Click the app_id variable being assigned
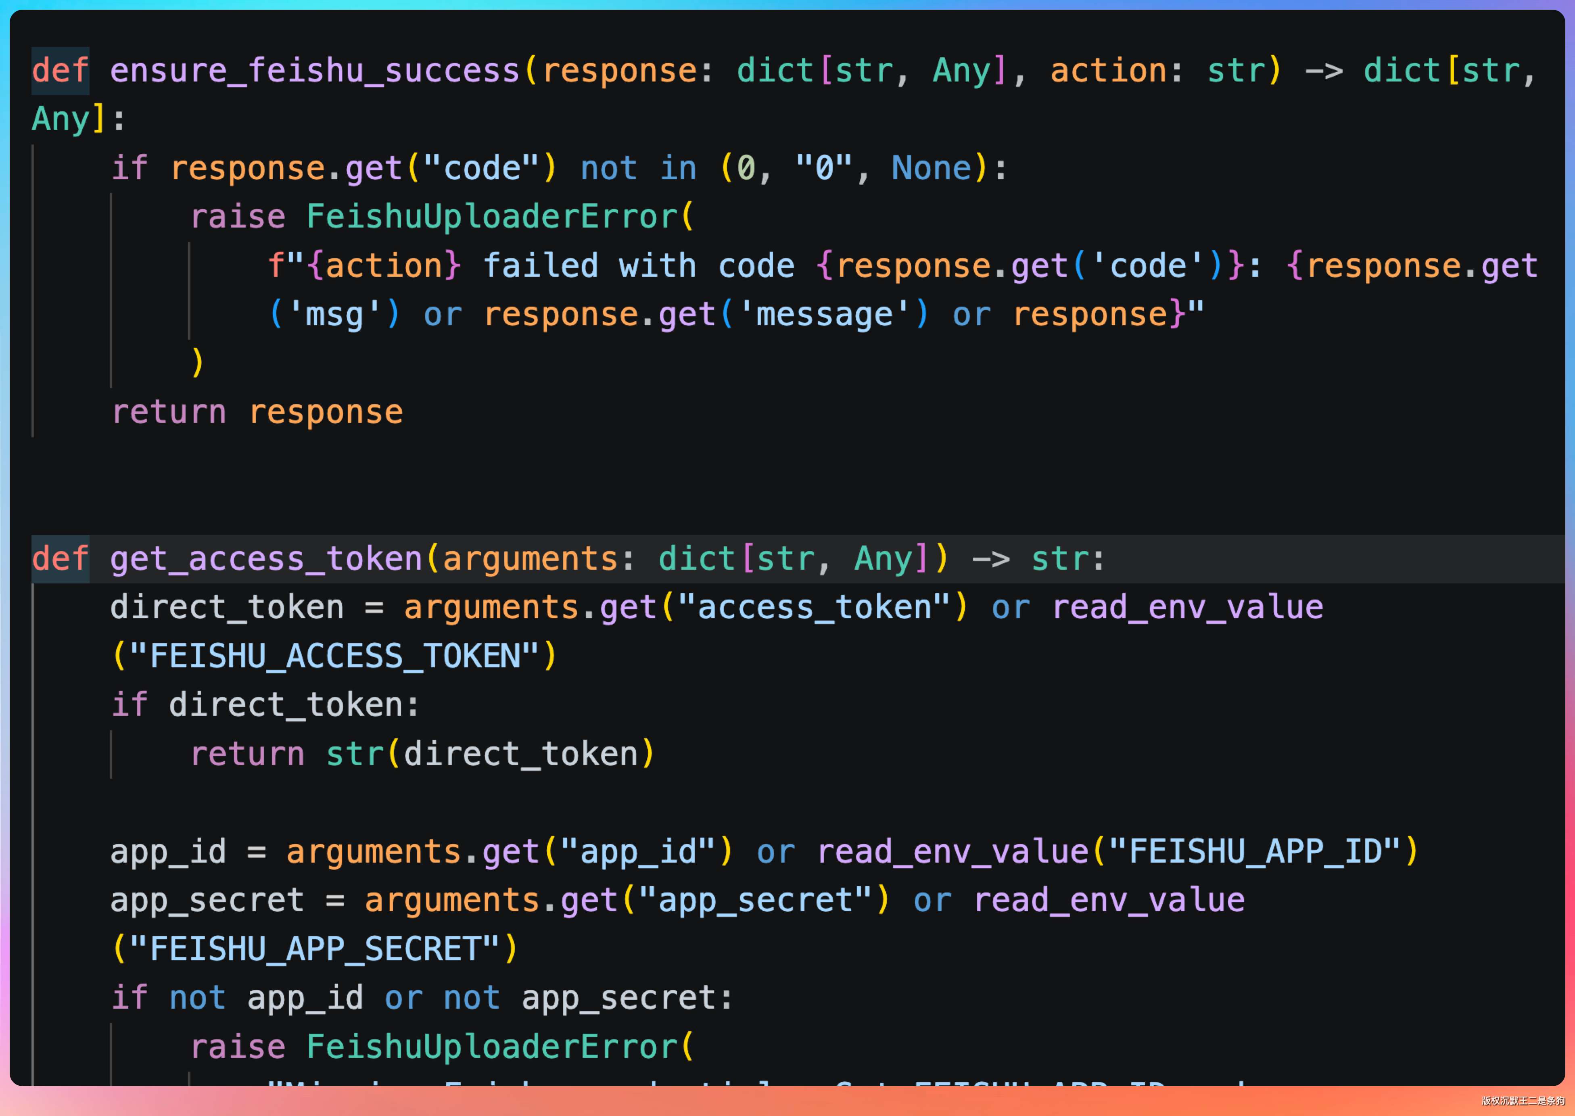The image size is (1575, 1116). tap(168, 852)
